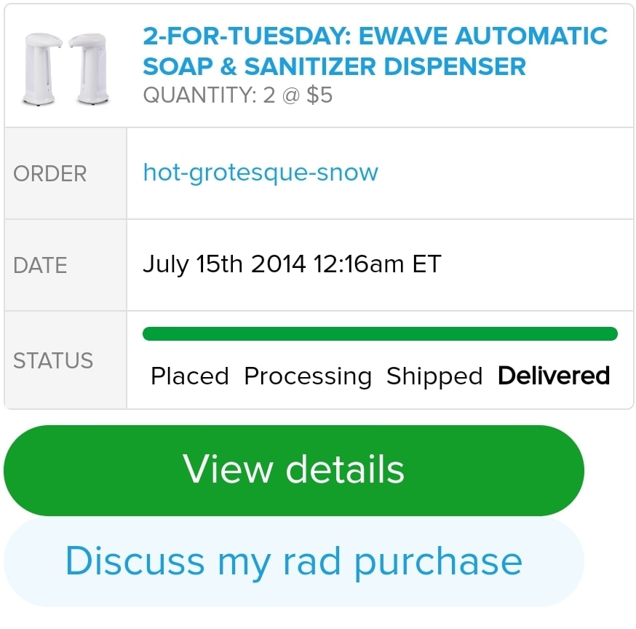Click the Processing status step
Image resolution: width=636 pixels, height=629 pixels.
[x=308, y=376]
